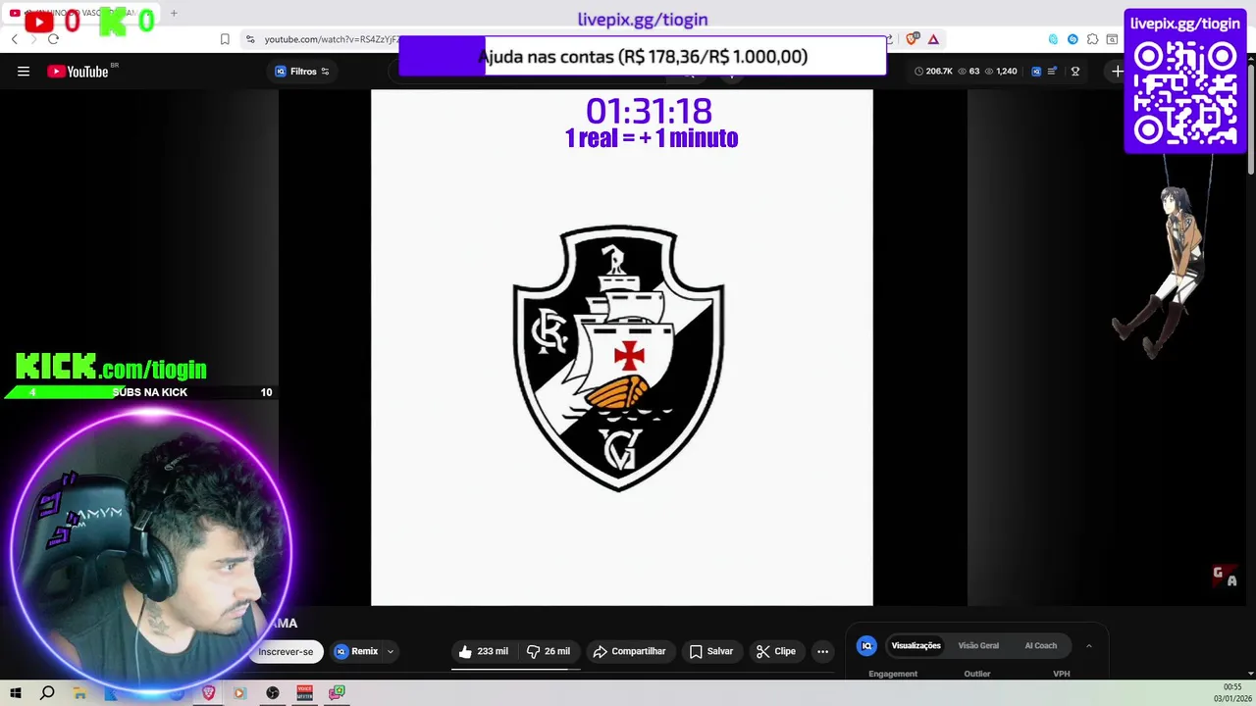Image resolution: width=1256 pixels, height=706 pixels.
Task: Click the 1,240 eye stat
Action: click(x=1001, y=72)
